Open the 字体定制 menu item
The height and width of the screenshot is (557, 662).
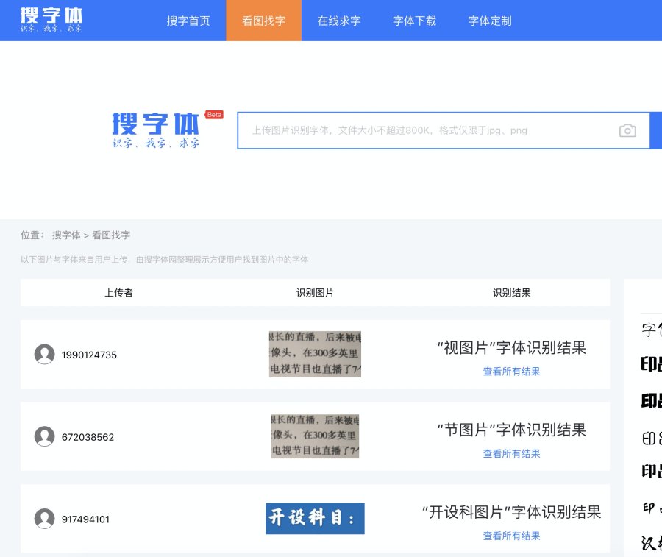(x=490, y=21)
